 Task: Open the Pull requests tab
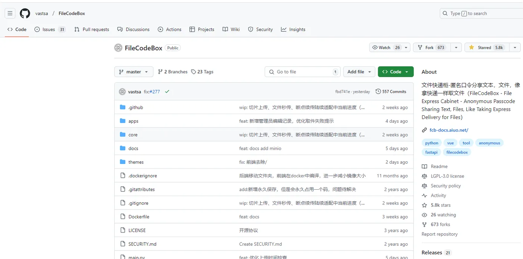coord(92,29)
